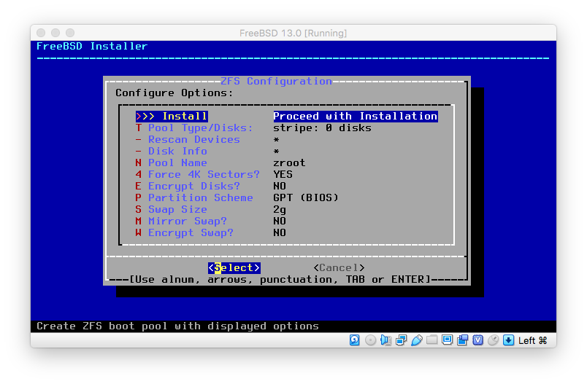Click the mouse integration status icon
The height and width of the screenshot is (384, 587).
tap(494, 340)
